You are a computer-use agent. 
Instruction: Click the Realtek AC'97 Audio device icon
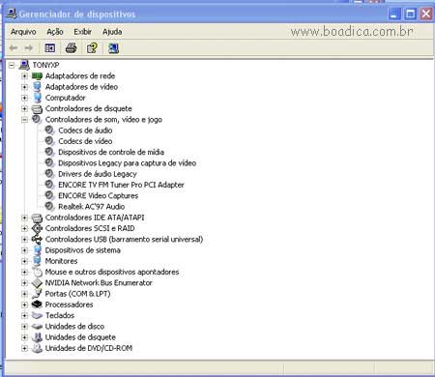click(49, 206)
